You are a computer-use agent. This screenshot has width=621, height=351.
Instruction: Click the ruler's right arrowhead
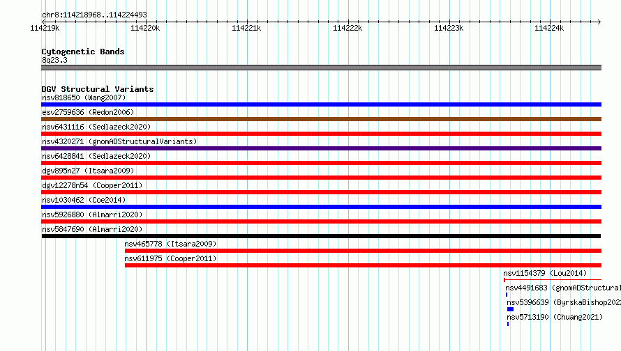[599, 22]
